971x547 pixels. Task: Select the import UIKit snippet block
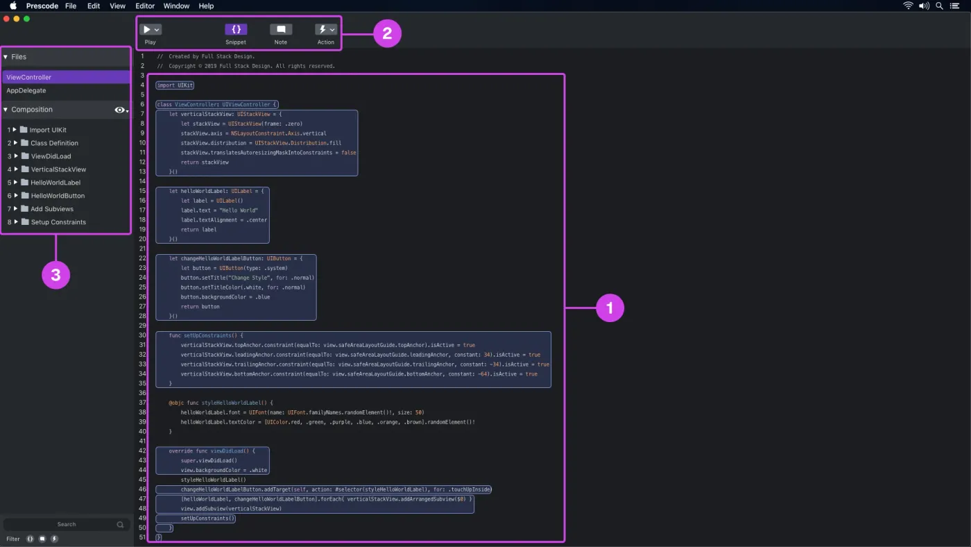click(x=175, y=85)
